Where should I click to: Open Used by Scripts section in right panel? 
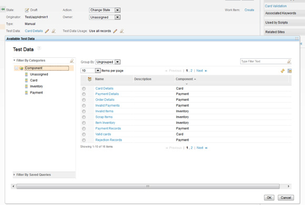coord(277,23)
